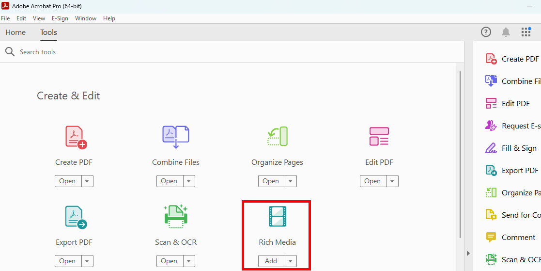The height and width of the screenshot is (271, 541).
Task: Select Combine Files icon in right sidebar
Action: pos(491,81)
